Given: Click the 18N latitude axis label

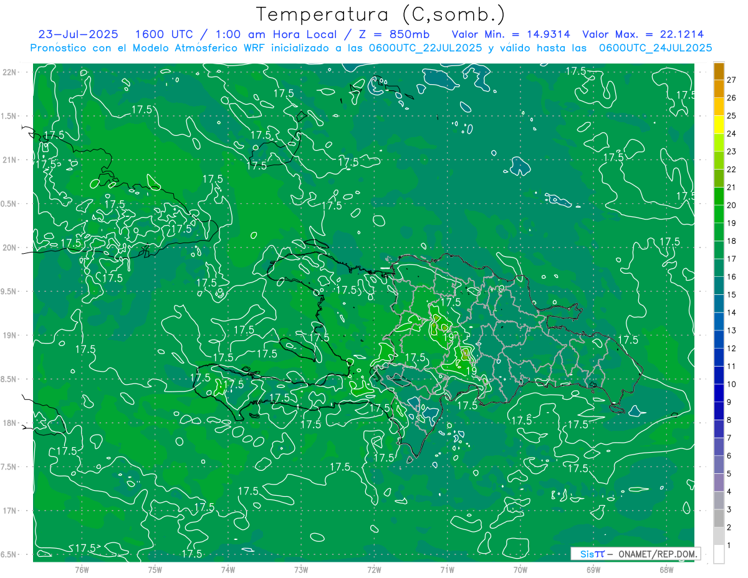Looking at the screenshot, I should coord(10,423).
